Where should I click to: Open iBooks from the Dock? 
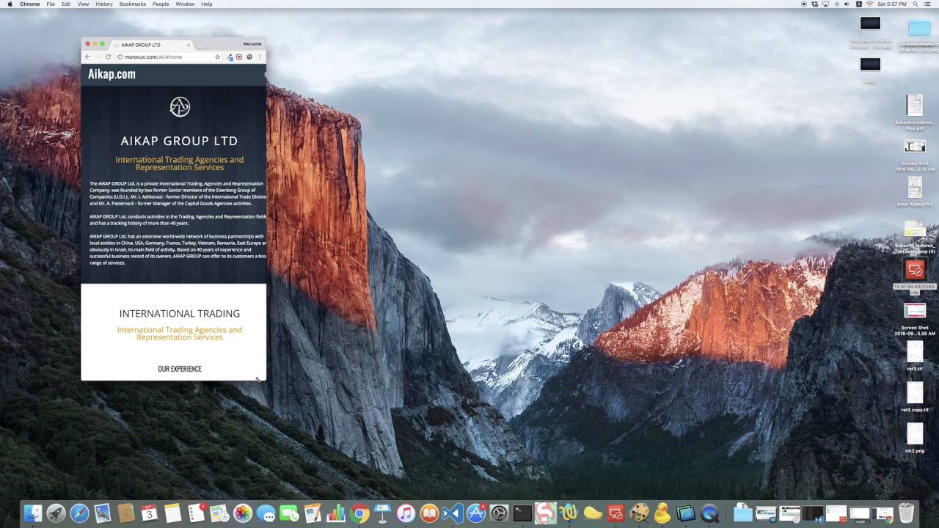(429, 513)
